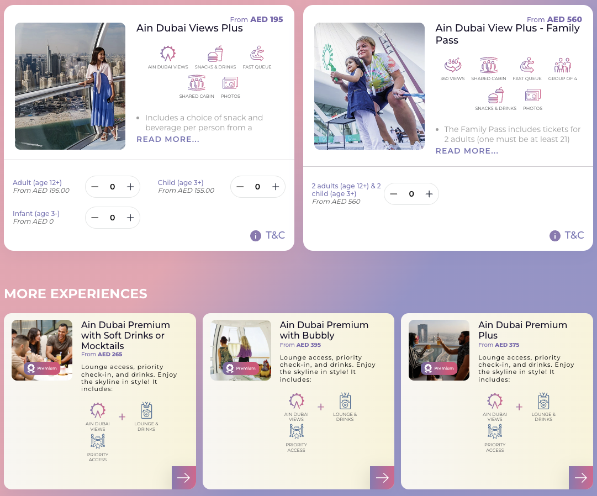Click the Premium Plus card toast photo
Viewport: 597px width, 496px height.
coord(439,350)
